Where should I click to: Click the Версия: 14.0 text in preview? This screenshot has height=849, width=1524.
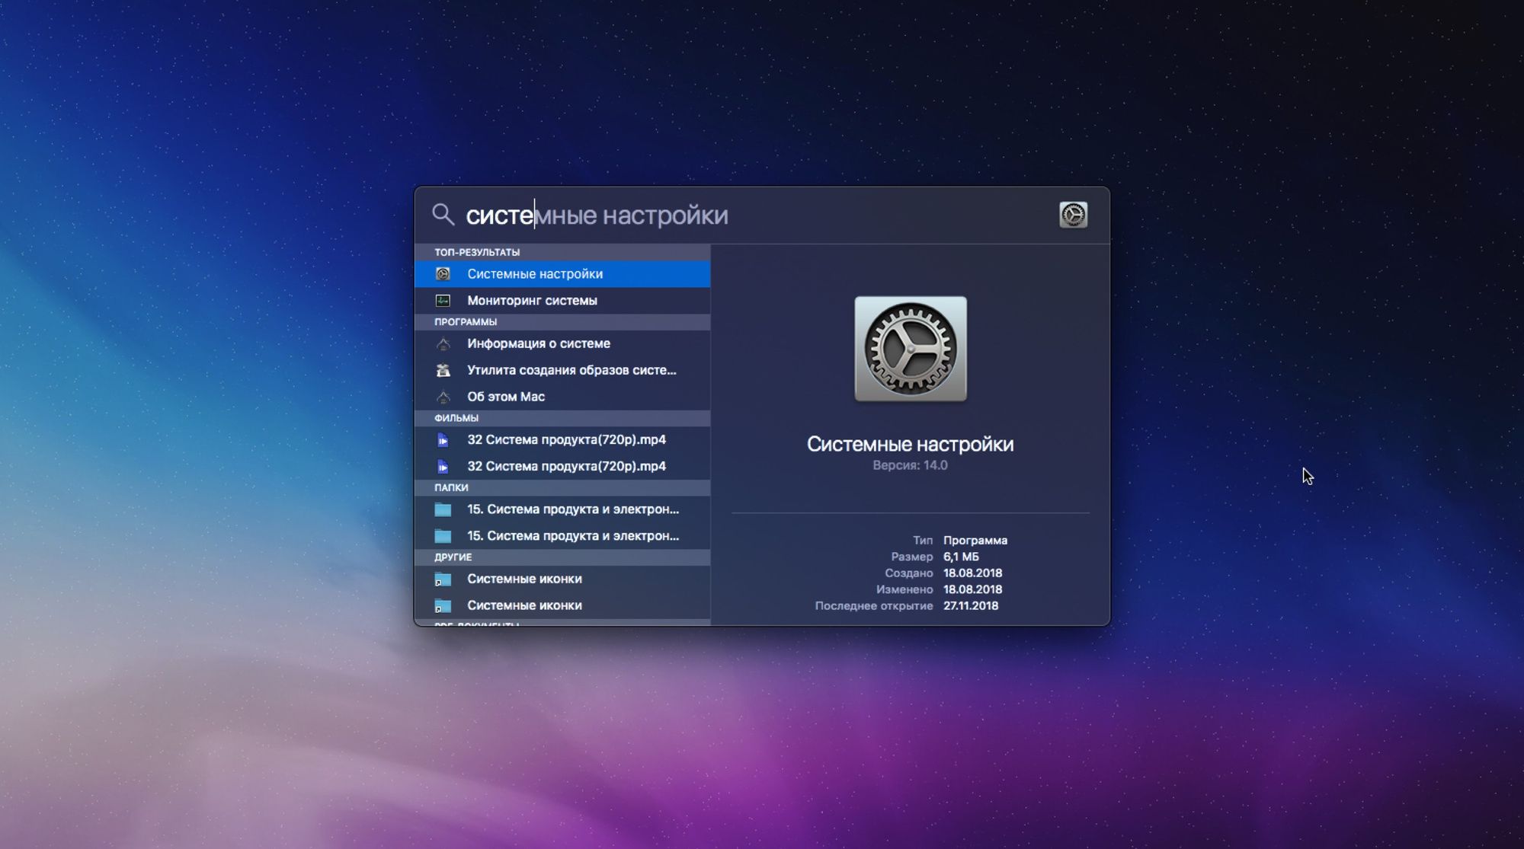click(910, 465)
